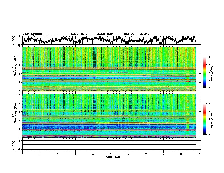This screenshot has height=173, width=224.
Task: Click time-axis tick label "7"
Action: [x=146, y=154]
